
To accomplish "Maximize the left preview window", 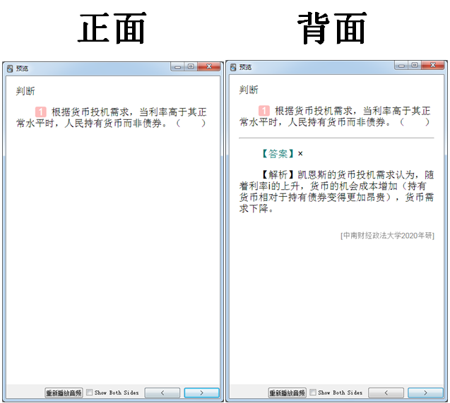I will point(191,67).
